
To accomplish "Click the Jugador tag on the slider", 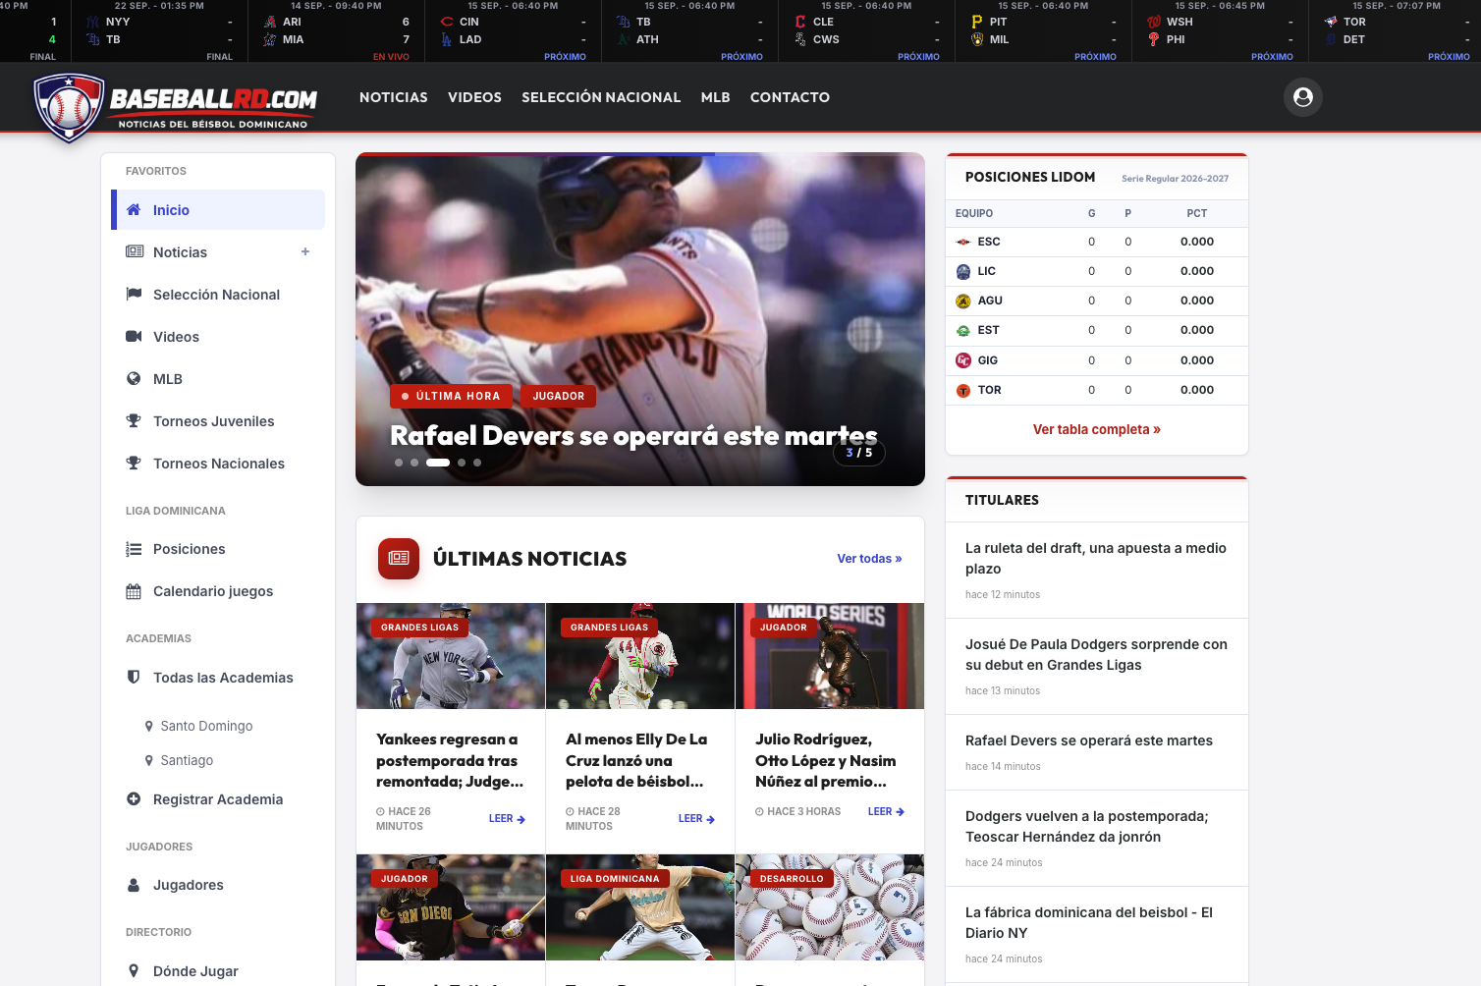I will (x=558, y=396).
